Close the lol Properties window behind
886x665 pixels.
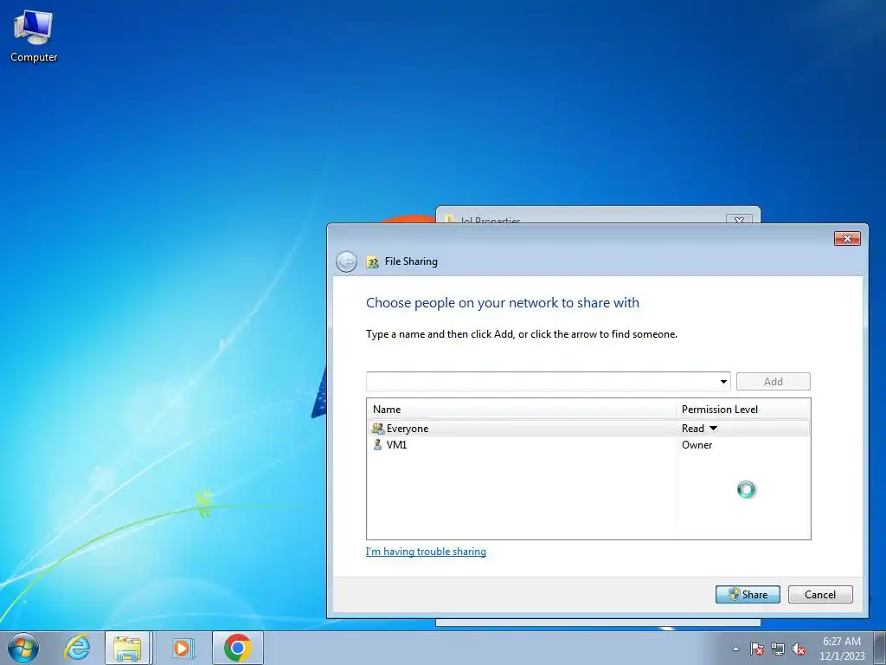coord(739,219)
